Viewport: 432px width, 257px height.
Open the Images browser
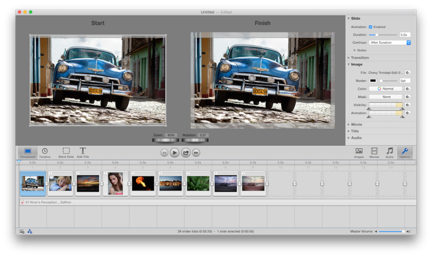[x=359, y=152]
